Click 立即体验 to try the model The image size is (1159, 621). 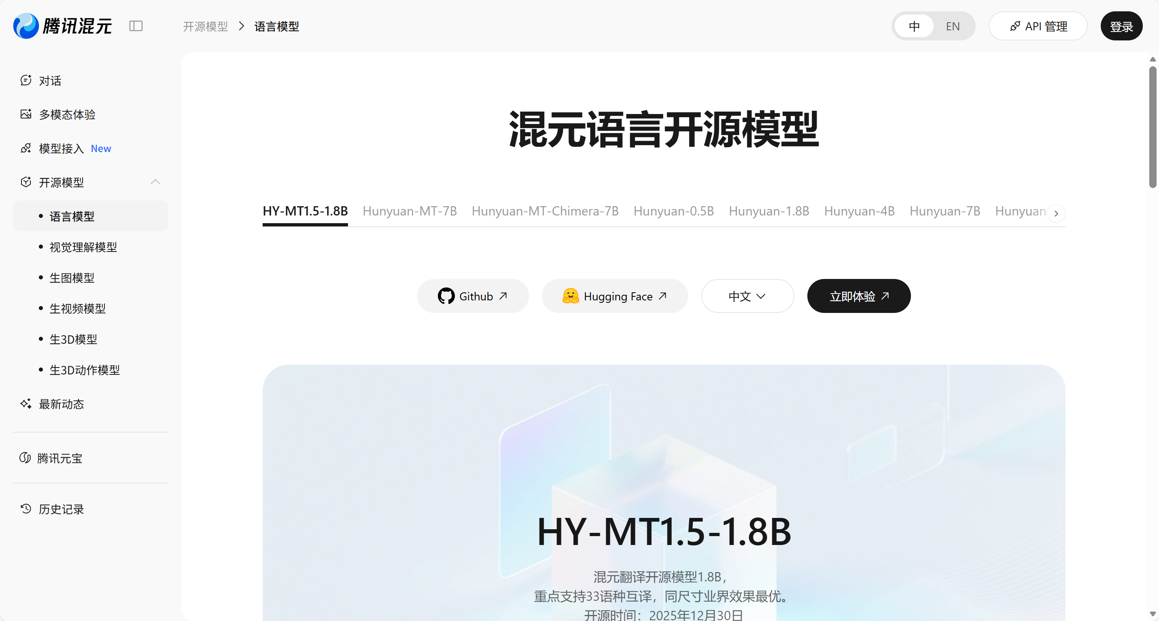[x=858, y=296]
